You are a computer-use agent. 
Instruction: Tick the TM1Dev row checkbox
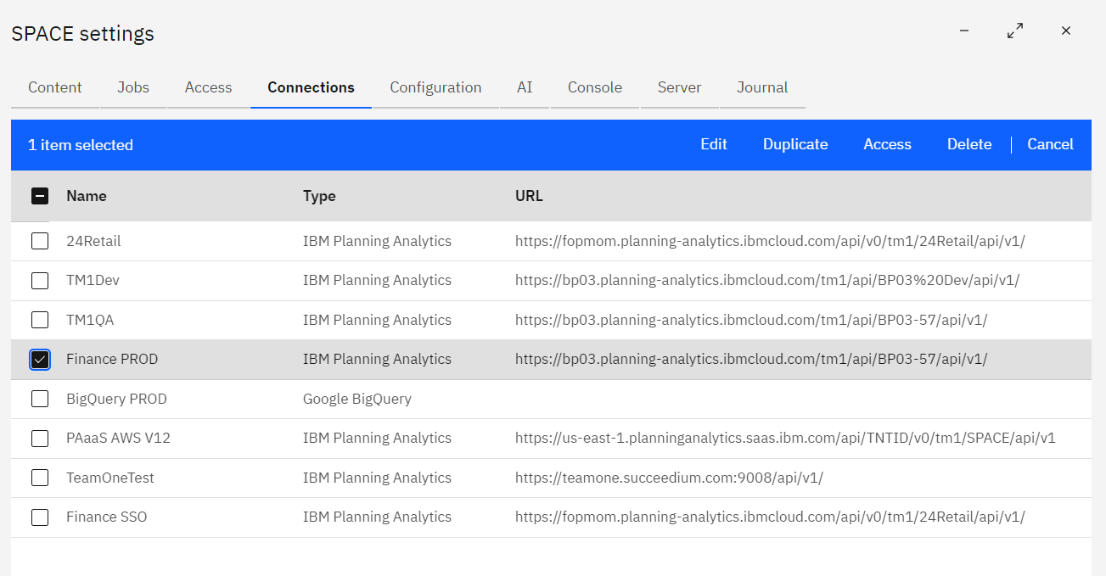(40, 280)
